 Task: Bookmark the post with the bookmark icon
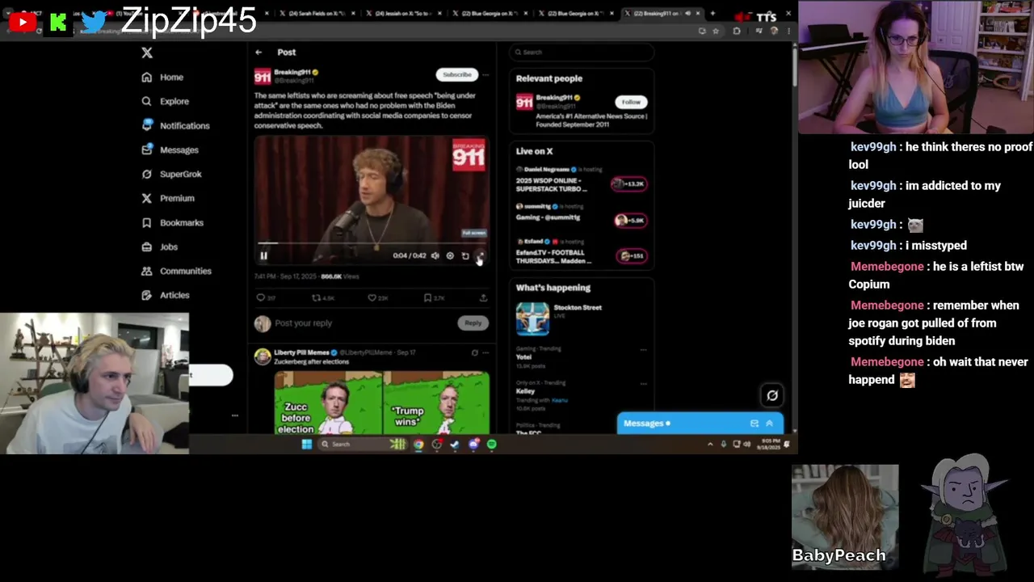tap(427, 297)
